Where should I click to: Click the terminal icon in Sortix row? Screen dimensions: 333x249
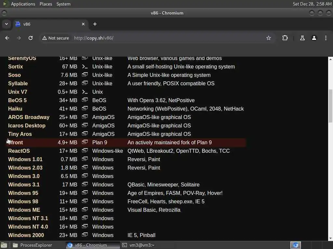(x=85, y=67)
